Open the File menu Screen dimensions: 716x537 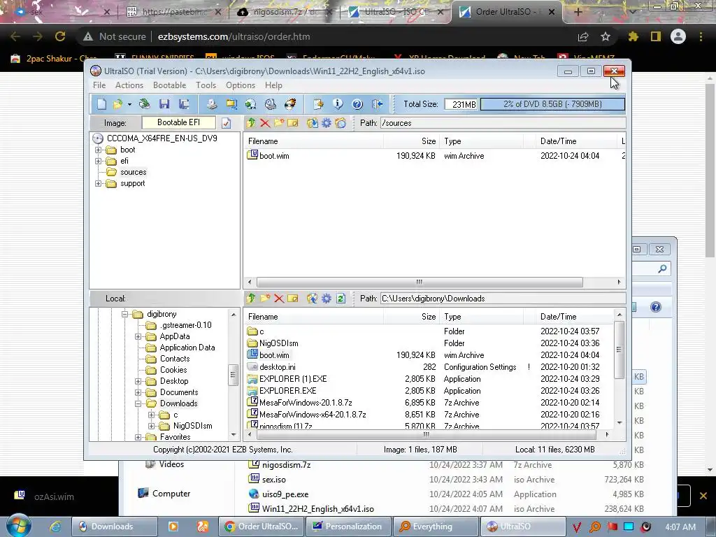coord(99,85)
